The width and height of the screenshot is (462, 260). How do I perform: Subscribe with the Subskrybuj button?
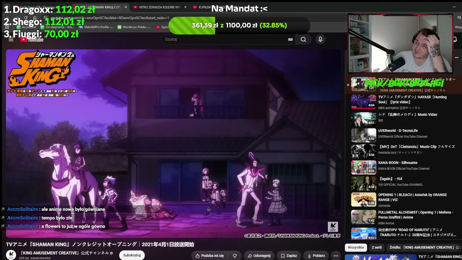click(132, 255)
